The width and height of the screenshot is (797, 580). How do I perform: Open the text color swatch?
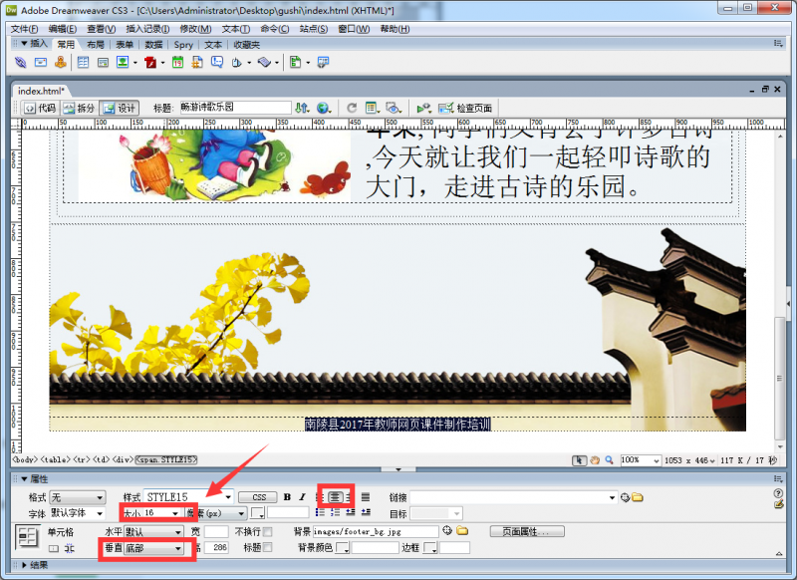(x=258, y=513)
